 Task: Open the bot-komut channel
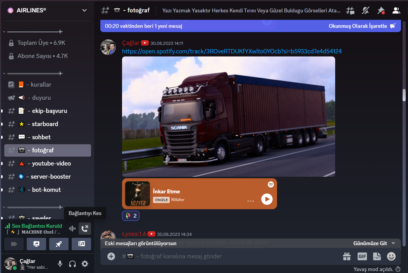(48, 190)
